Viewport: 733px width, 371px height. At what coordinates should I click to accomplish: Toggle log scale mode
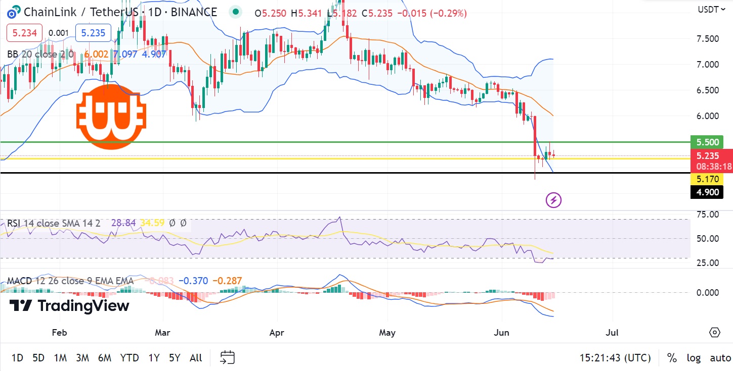click(694, 358)
